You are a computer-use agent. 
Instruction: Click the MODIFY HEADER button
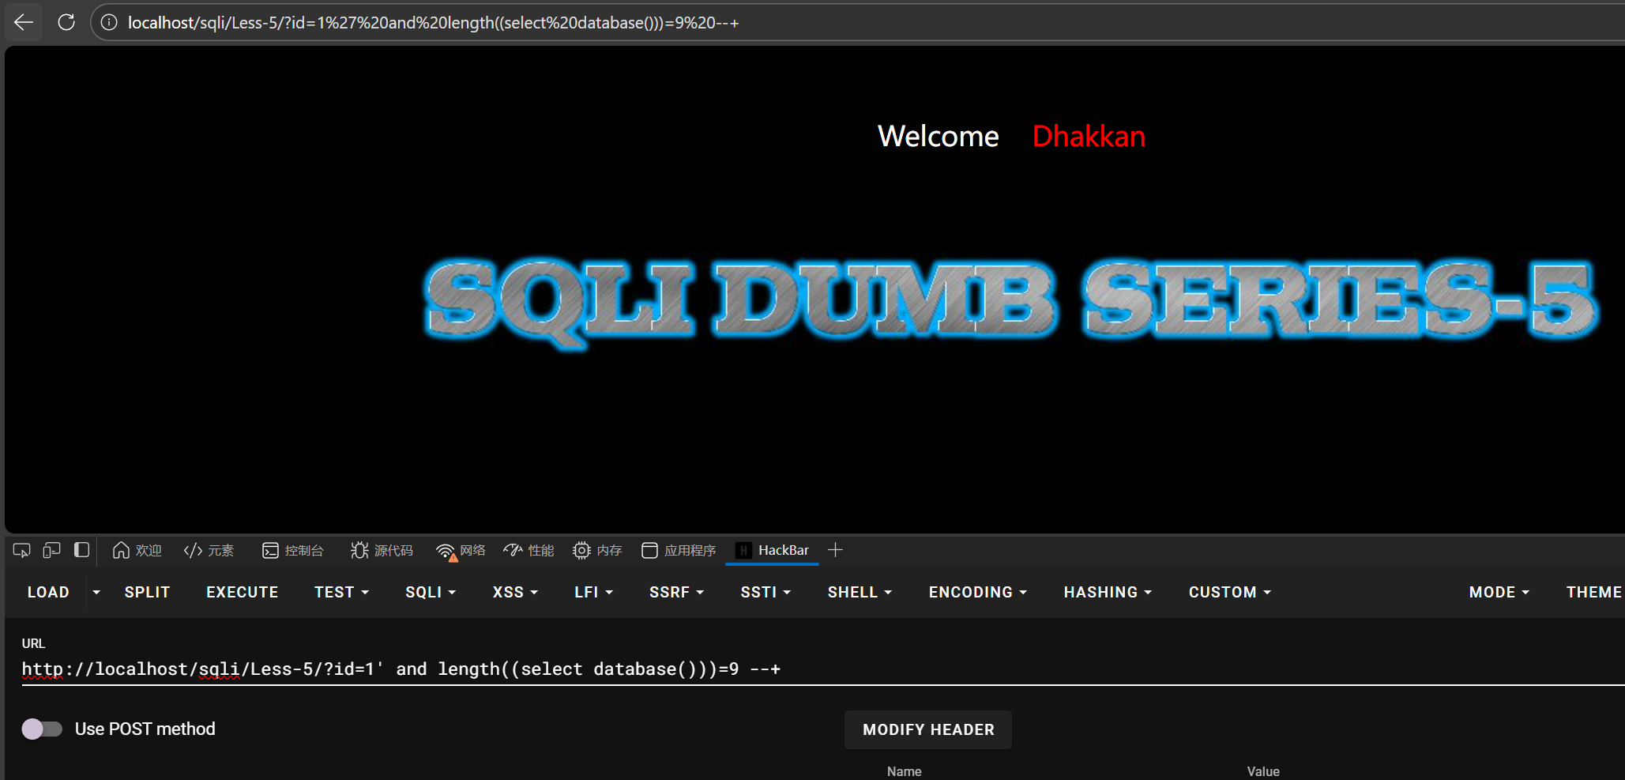coord(928,729)
